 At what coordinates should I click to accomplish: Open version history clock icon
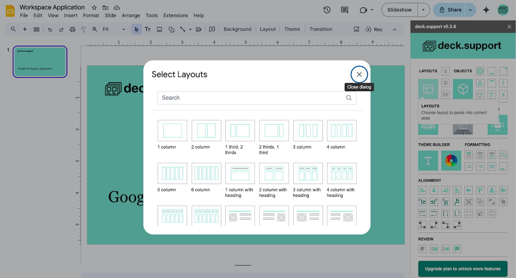click(327, 10)
